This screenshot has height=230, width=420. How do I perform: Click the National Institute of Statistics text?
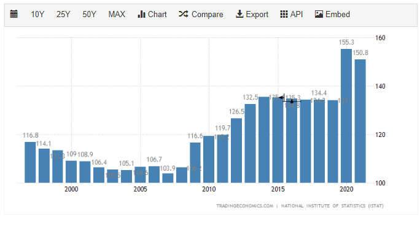332,206
